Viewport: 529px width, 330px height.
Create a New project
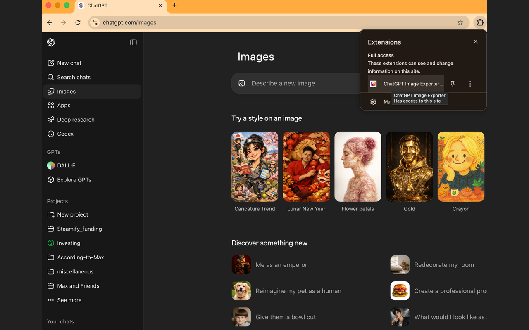(x=92, y=214)
